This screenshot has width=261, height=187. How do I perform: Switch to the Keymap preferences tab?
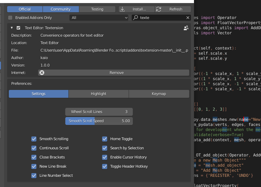point(159,94)
